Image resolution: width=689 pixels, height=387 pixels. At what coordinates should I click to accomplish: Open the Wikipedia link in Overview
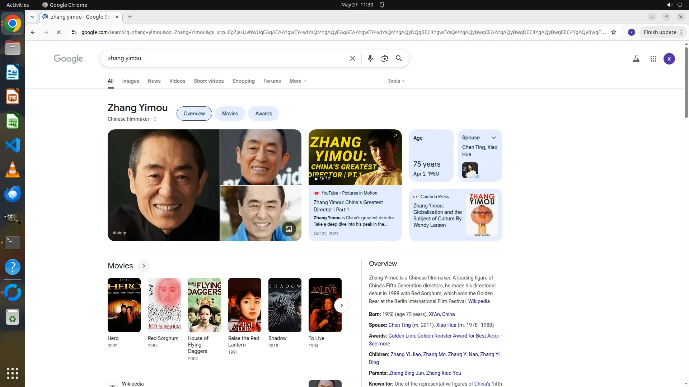tap(479, 301)
